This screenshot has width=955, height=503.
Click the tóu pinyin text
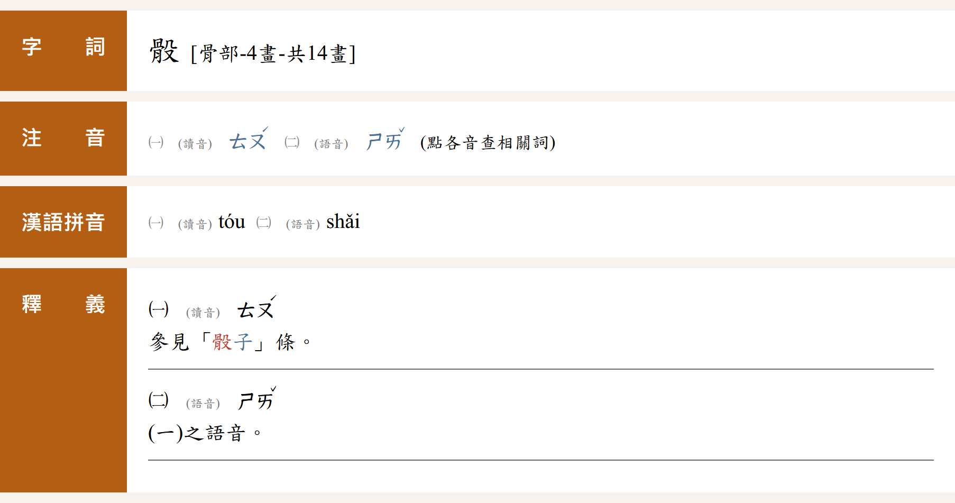[232, 222]
